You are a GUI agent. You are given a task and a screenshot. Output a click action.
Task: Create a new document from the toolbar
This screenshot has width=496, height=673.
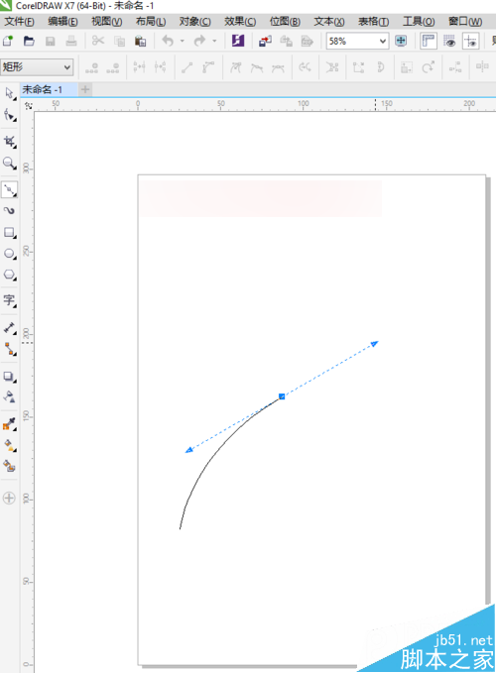click(x=8, y=42)
